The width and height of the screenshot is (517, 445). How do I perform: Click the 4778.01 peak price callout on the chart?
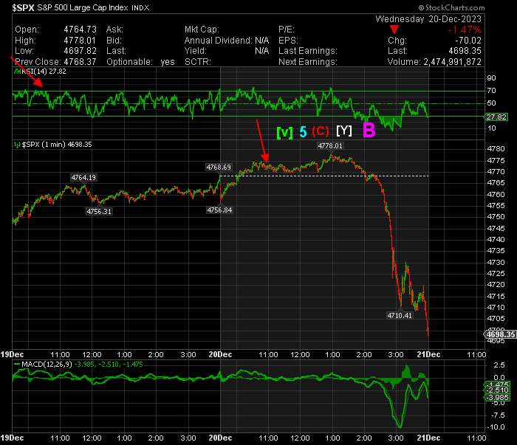coord(330,146)
